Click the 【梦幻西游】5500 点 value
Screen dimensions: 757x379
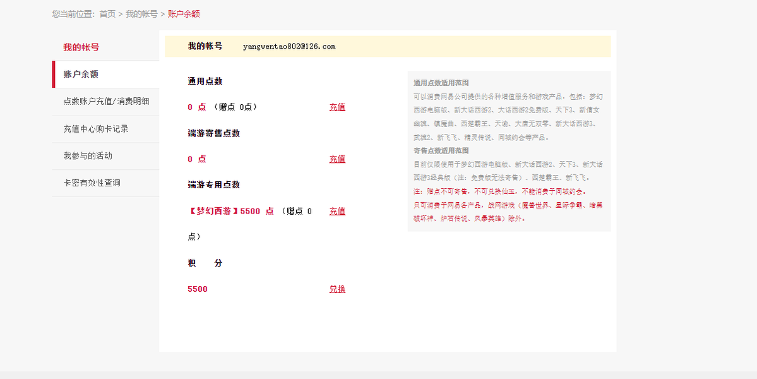coord(231,211)
